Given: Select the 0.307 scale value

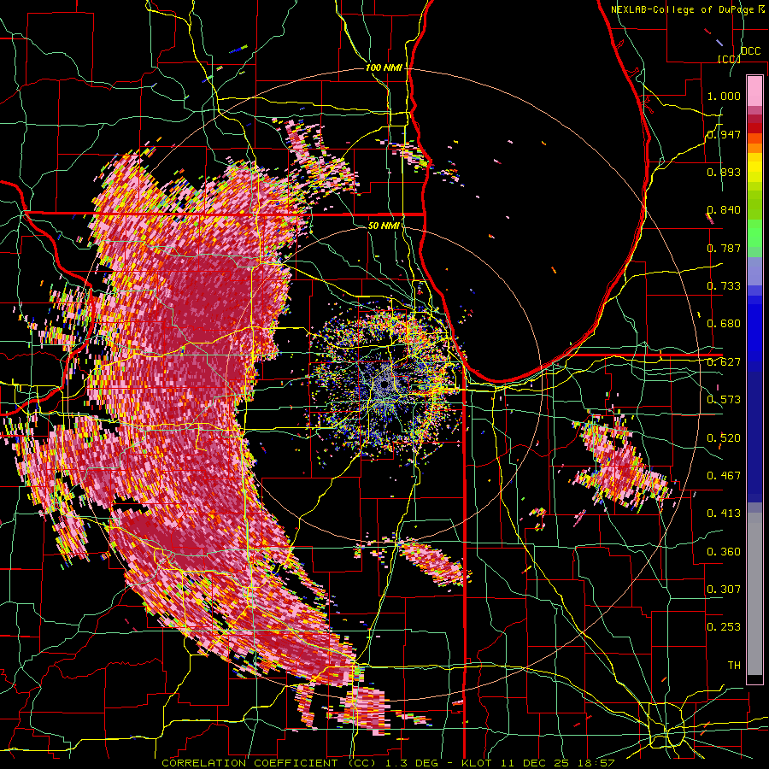Looking at the screenshot, I should click(724, 589).
